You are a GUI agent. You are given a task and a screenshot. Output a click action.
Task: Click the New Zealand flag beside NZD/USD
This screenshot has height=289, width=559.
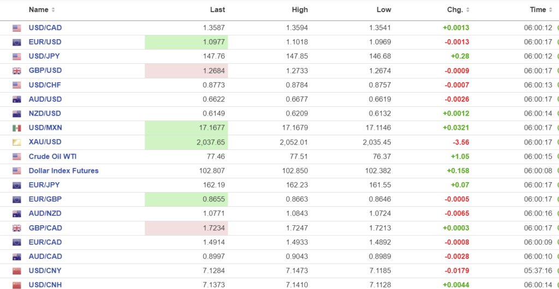tap(17, 113)
